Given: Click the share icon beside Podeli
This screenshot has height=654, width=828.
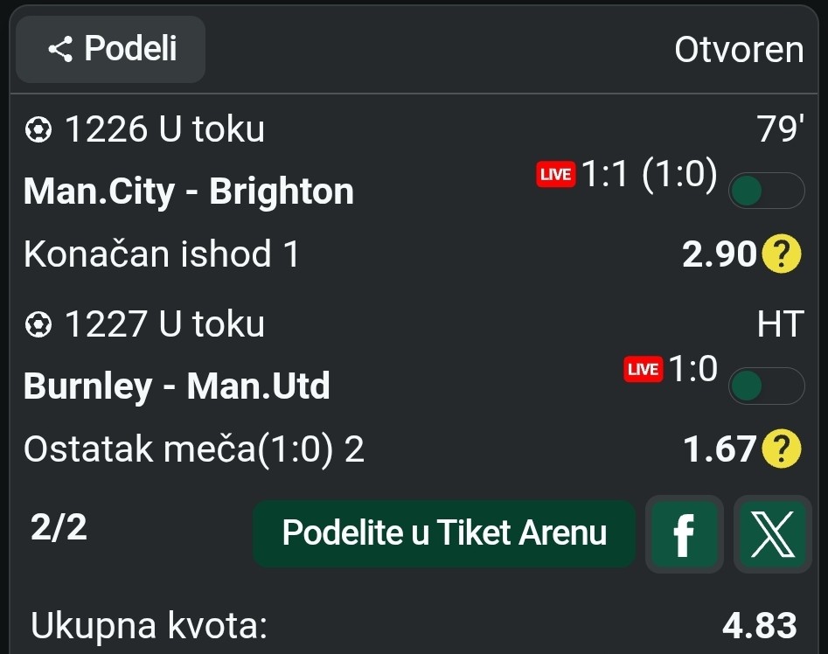Looking at the screenshot, I should [60, 50].
